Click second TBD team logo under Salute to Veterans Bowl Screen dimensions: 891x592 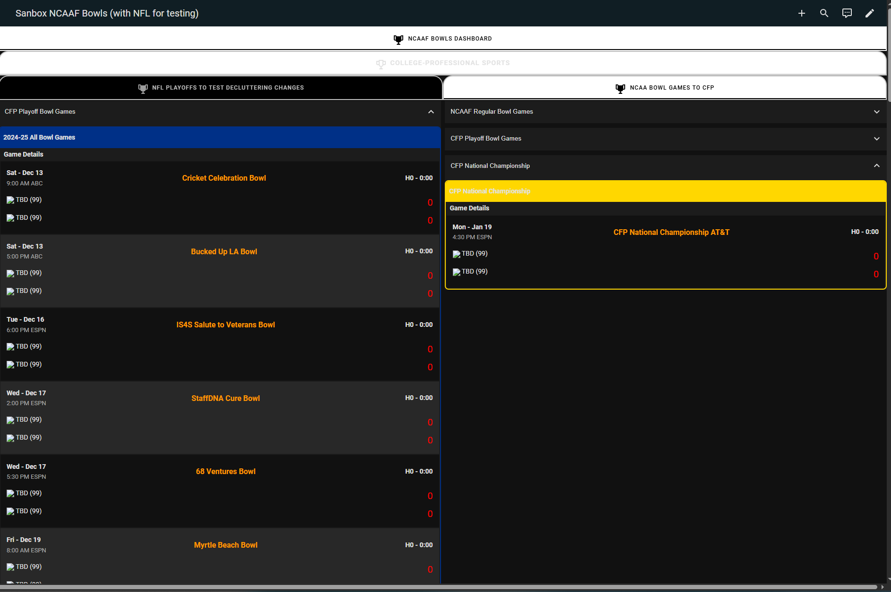pos(10,365)
